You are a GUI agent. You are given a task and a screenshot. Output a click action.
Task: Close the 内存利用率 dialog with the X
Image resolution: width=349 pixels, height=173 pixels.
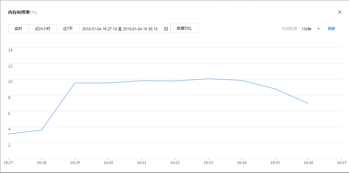[340, 12]
